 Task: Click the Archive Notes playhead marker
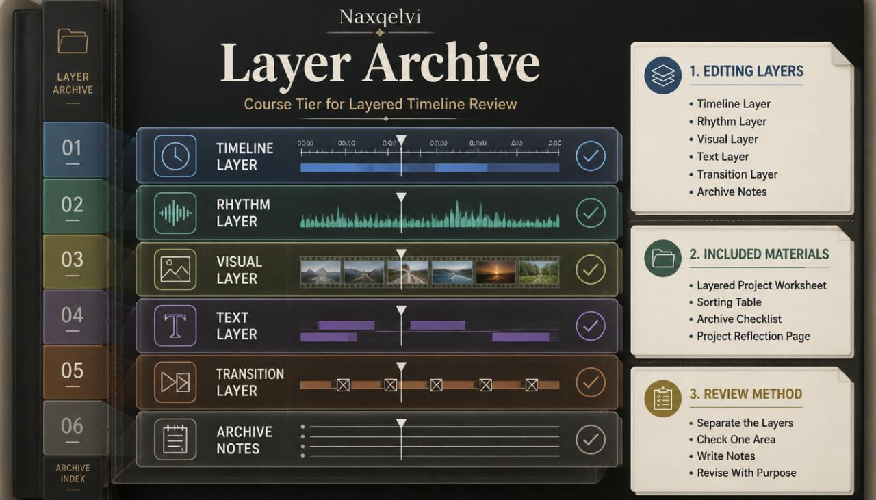pyautogui.click(x=401, y=423)
